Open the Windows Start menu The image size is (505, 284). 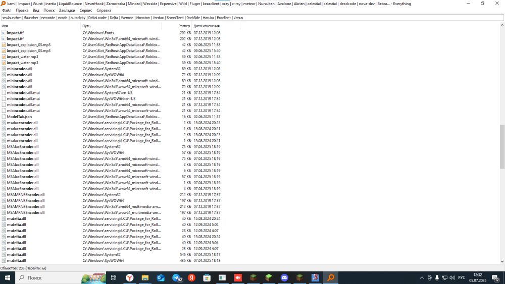(x=8, y=277)
